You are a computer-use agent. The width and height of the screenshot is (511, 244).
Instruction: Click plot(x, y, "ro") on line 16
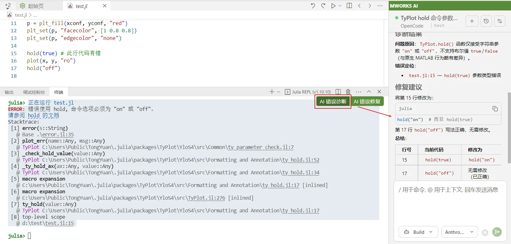[x=51, y=61]
